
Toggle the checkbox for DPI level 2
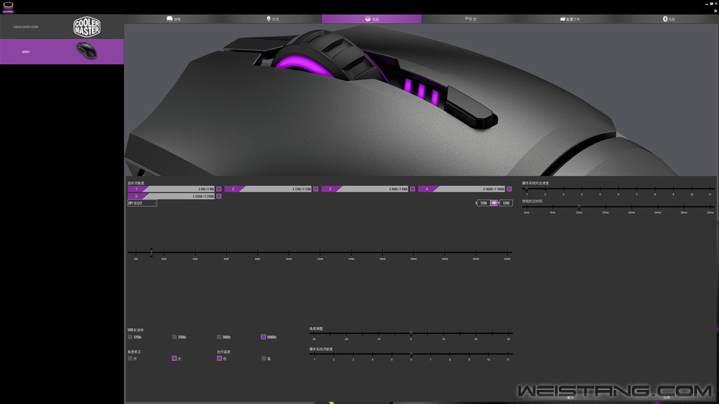pyautogui.click(x=316, y=189)
